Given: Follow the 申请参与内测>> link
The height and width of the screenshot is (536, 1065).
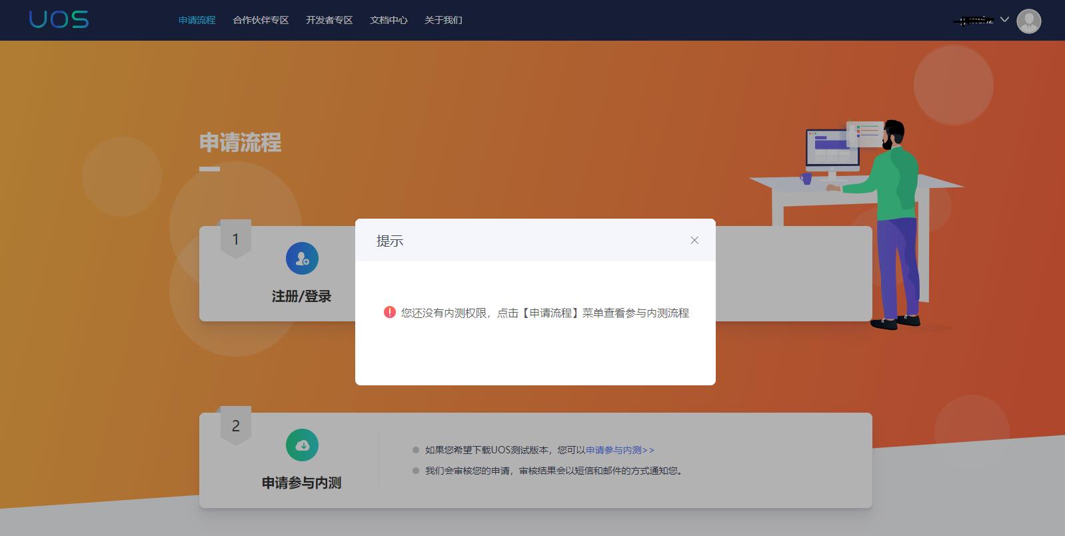Looking at the screenshot, I should point(620,450).
